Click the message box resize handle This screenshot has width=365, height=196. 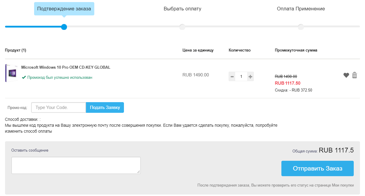pyautogui.click(x=138, y=172)
